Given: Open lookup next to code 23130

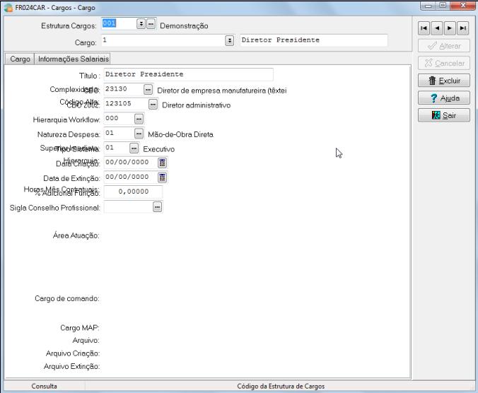Looking at the screenshot, I should coord(148,90).
